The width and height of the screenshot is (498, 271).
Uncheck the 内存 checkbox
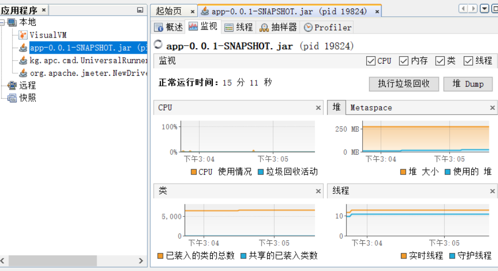click(403, 61)
